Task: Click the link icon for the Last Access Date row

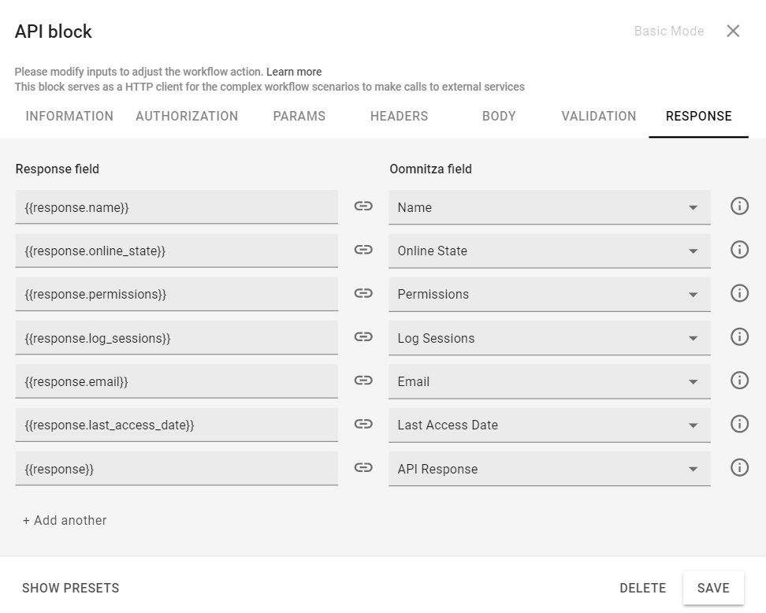Action: [363, 424]
